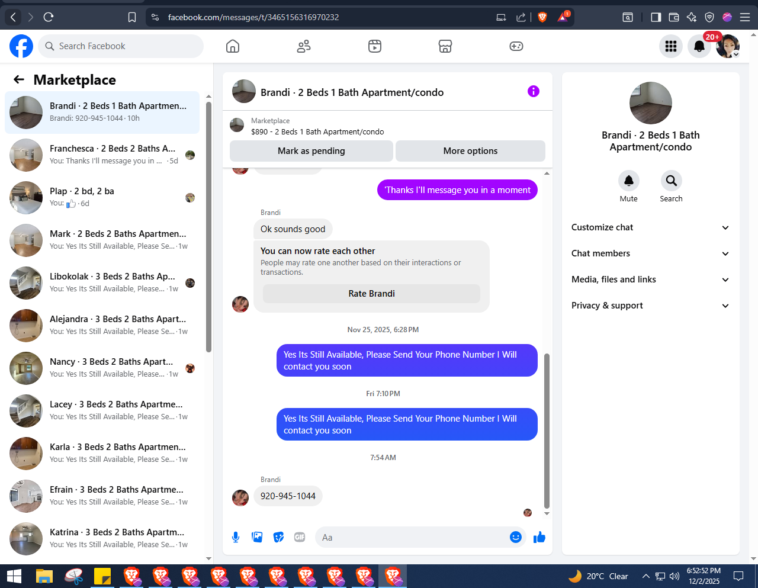Open the Gaming controller icon

coord(516,46)
